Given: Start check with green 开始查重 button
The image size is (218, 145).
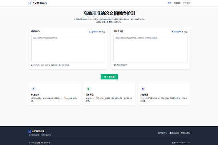Looking at the screenshot, I should click(x=109, y=76).
